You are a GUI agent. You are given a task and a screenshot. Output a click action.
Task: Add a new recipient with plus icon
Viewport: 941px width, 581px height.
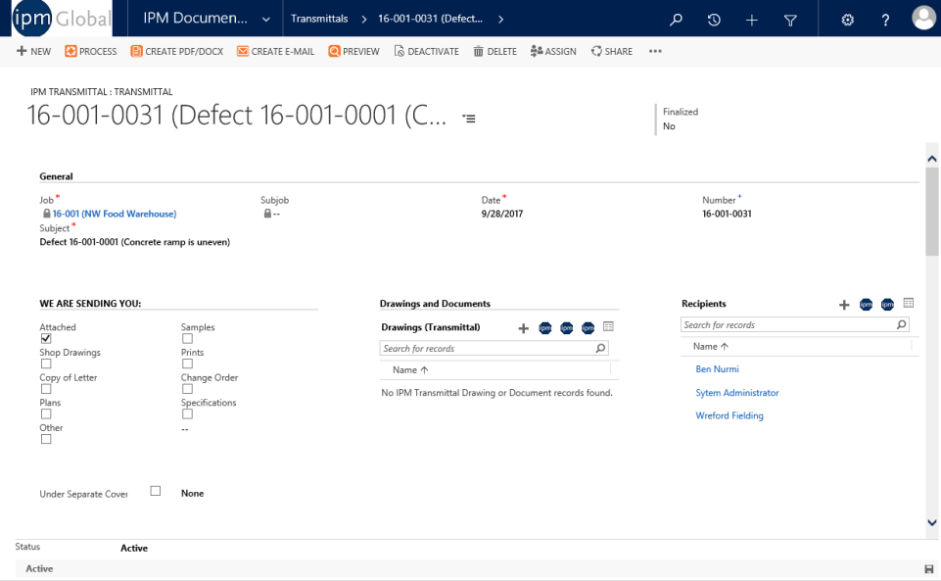point(844,305)
